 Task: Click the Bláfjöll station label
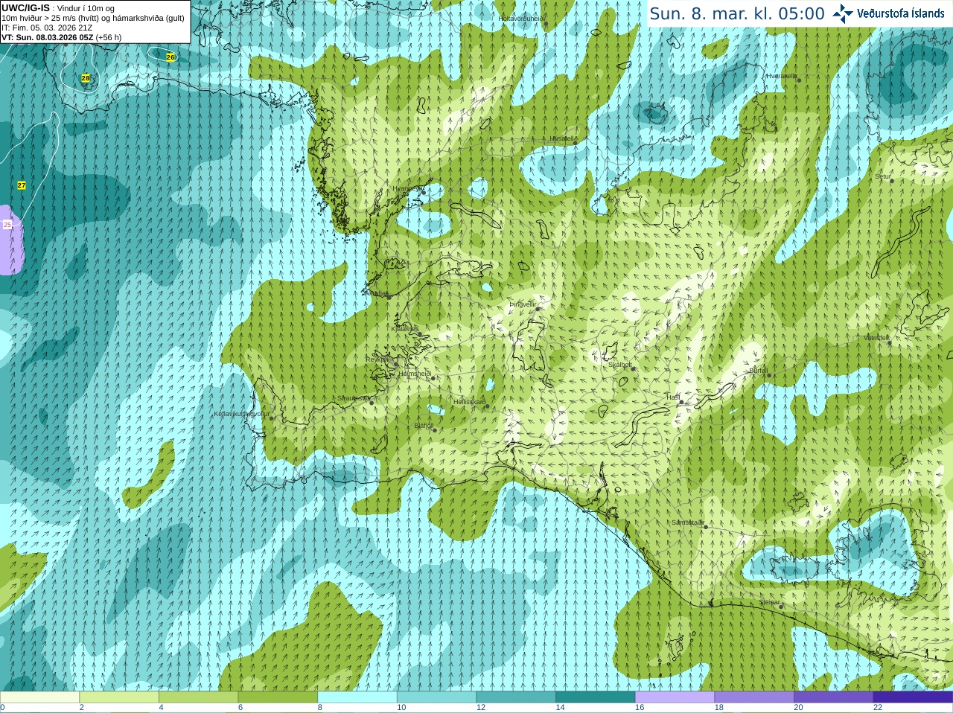pyautogui.click(x=424, y=426)
